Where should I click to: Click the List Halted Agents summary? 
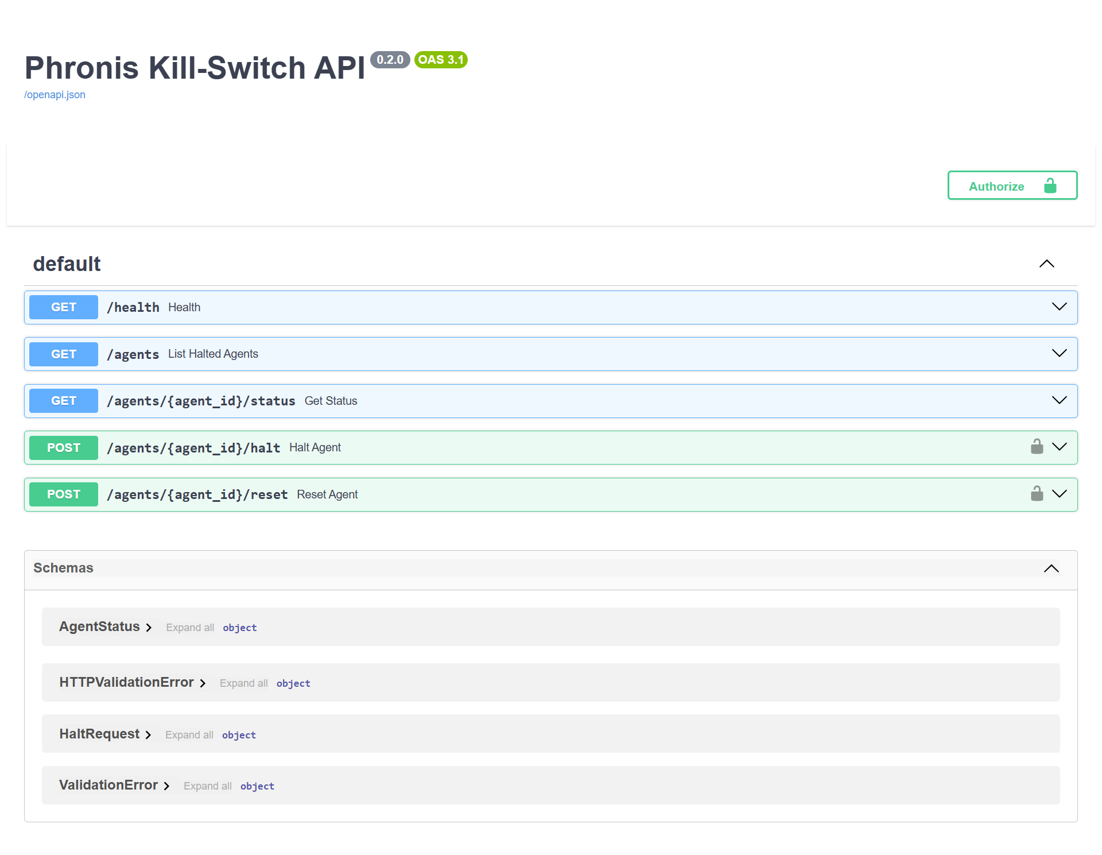pyautogui.click(x=213, y=354)
